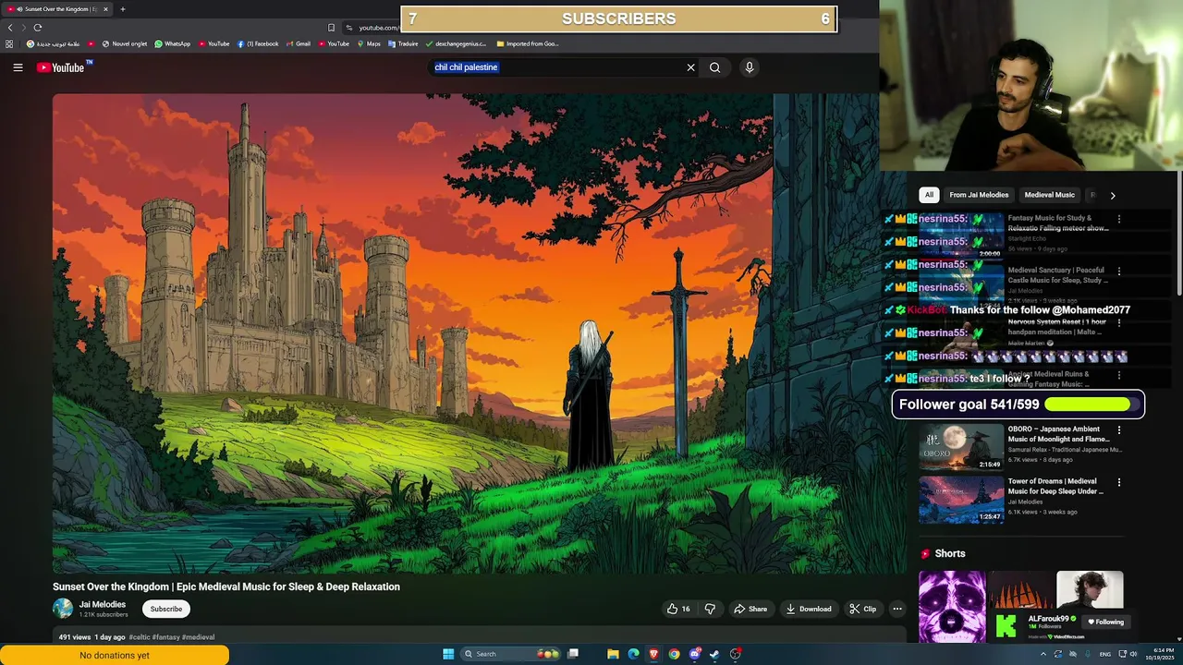Open volume control in system tray

[1133, 654]
